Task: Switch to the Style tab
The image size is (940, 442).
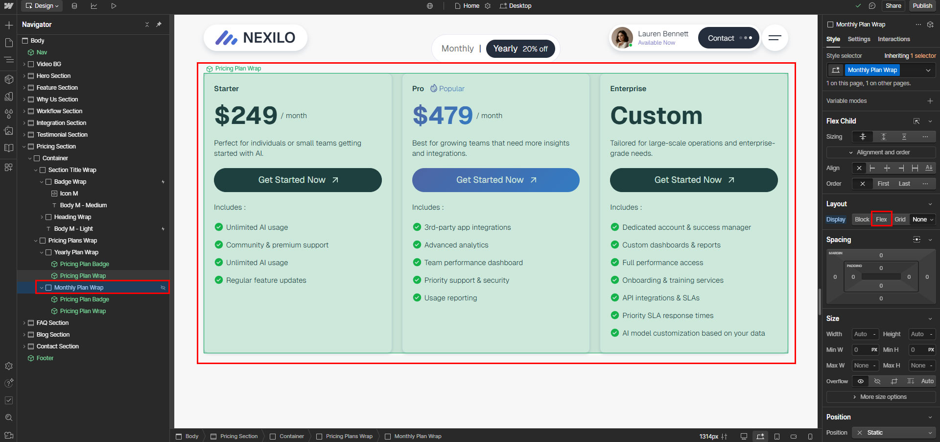Action: click(833, 39)
